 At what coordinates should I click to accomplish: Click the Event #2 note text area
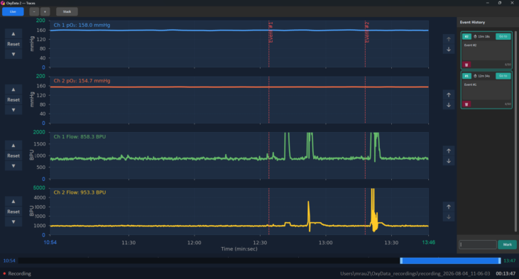point(486,50)
